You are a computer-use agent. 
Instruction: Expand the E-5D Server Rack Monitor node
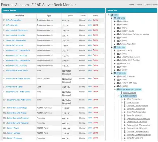pos(115,57)
